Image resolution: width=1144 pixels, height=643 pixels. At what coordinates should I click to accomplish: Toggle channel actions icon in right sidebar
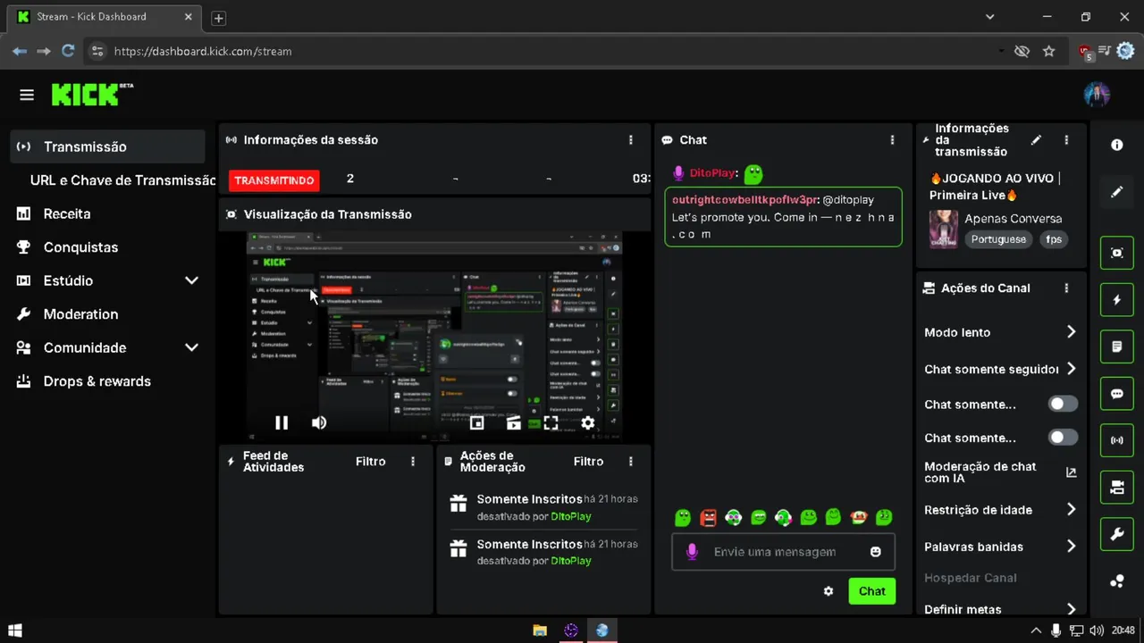(1117, 488)
